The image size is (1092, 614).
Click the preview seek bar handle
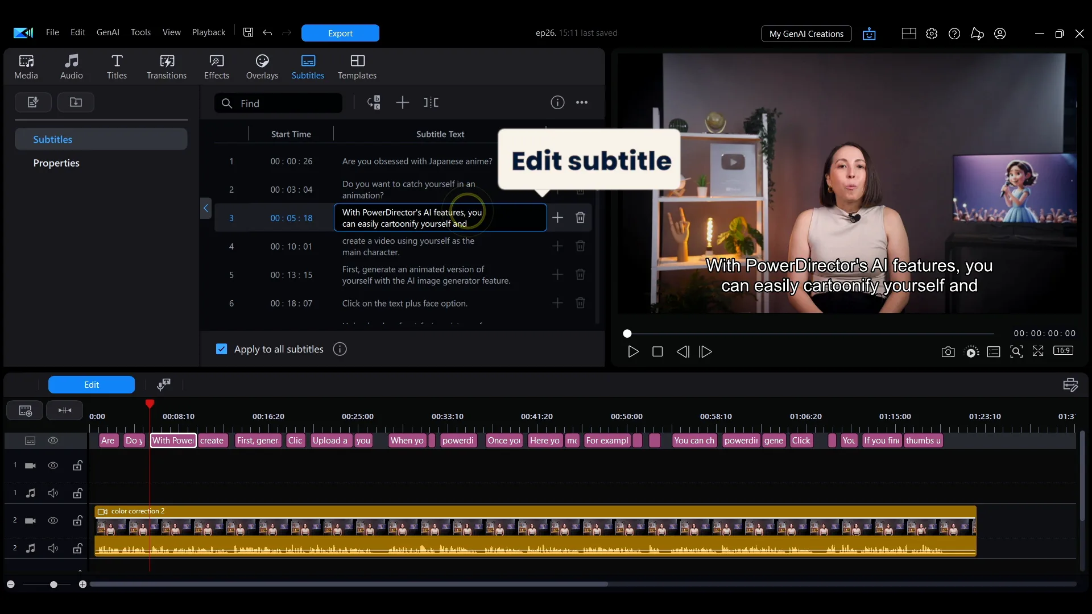pyautogui.click(x=627, y=334)
